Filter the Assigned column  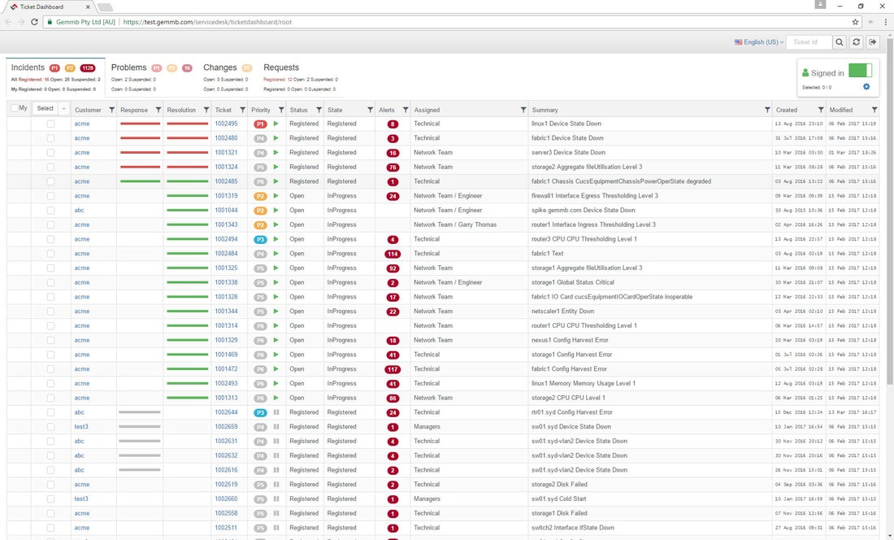pyautogui.click(x=523, y=110)
